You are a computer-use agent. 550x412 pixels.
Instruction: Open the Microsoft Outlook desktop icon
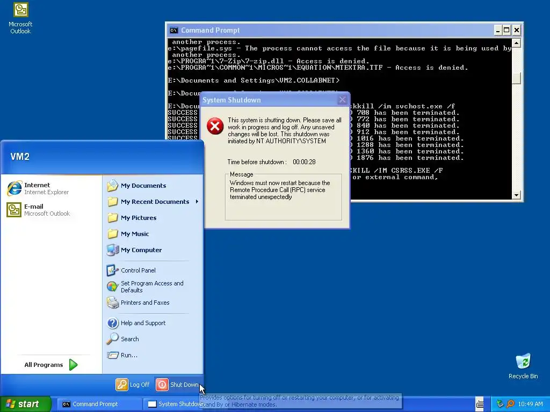[20, 18]
